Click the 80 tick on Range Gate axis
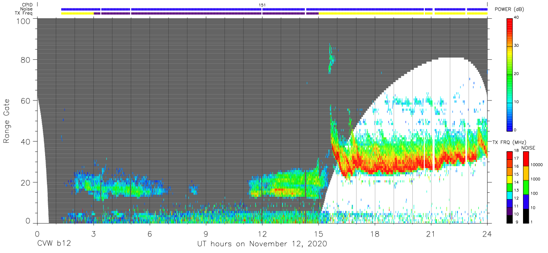This screenshot has width=548, height=253. [x=25, y=59]
